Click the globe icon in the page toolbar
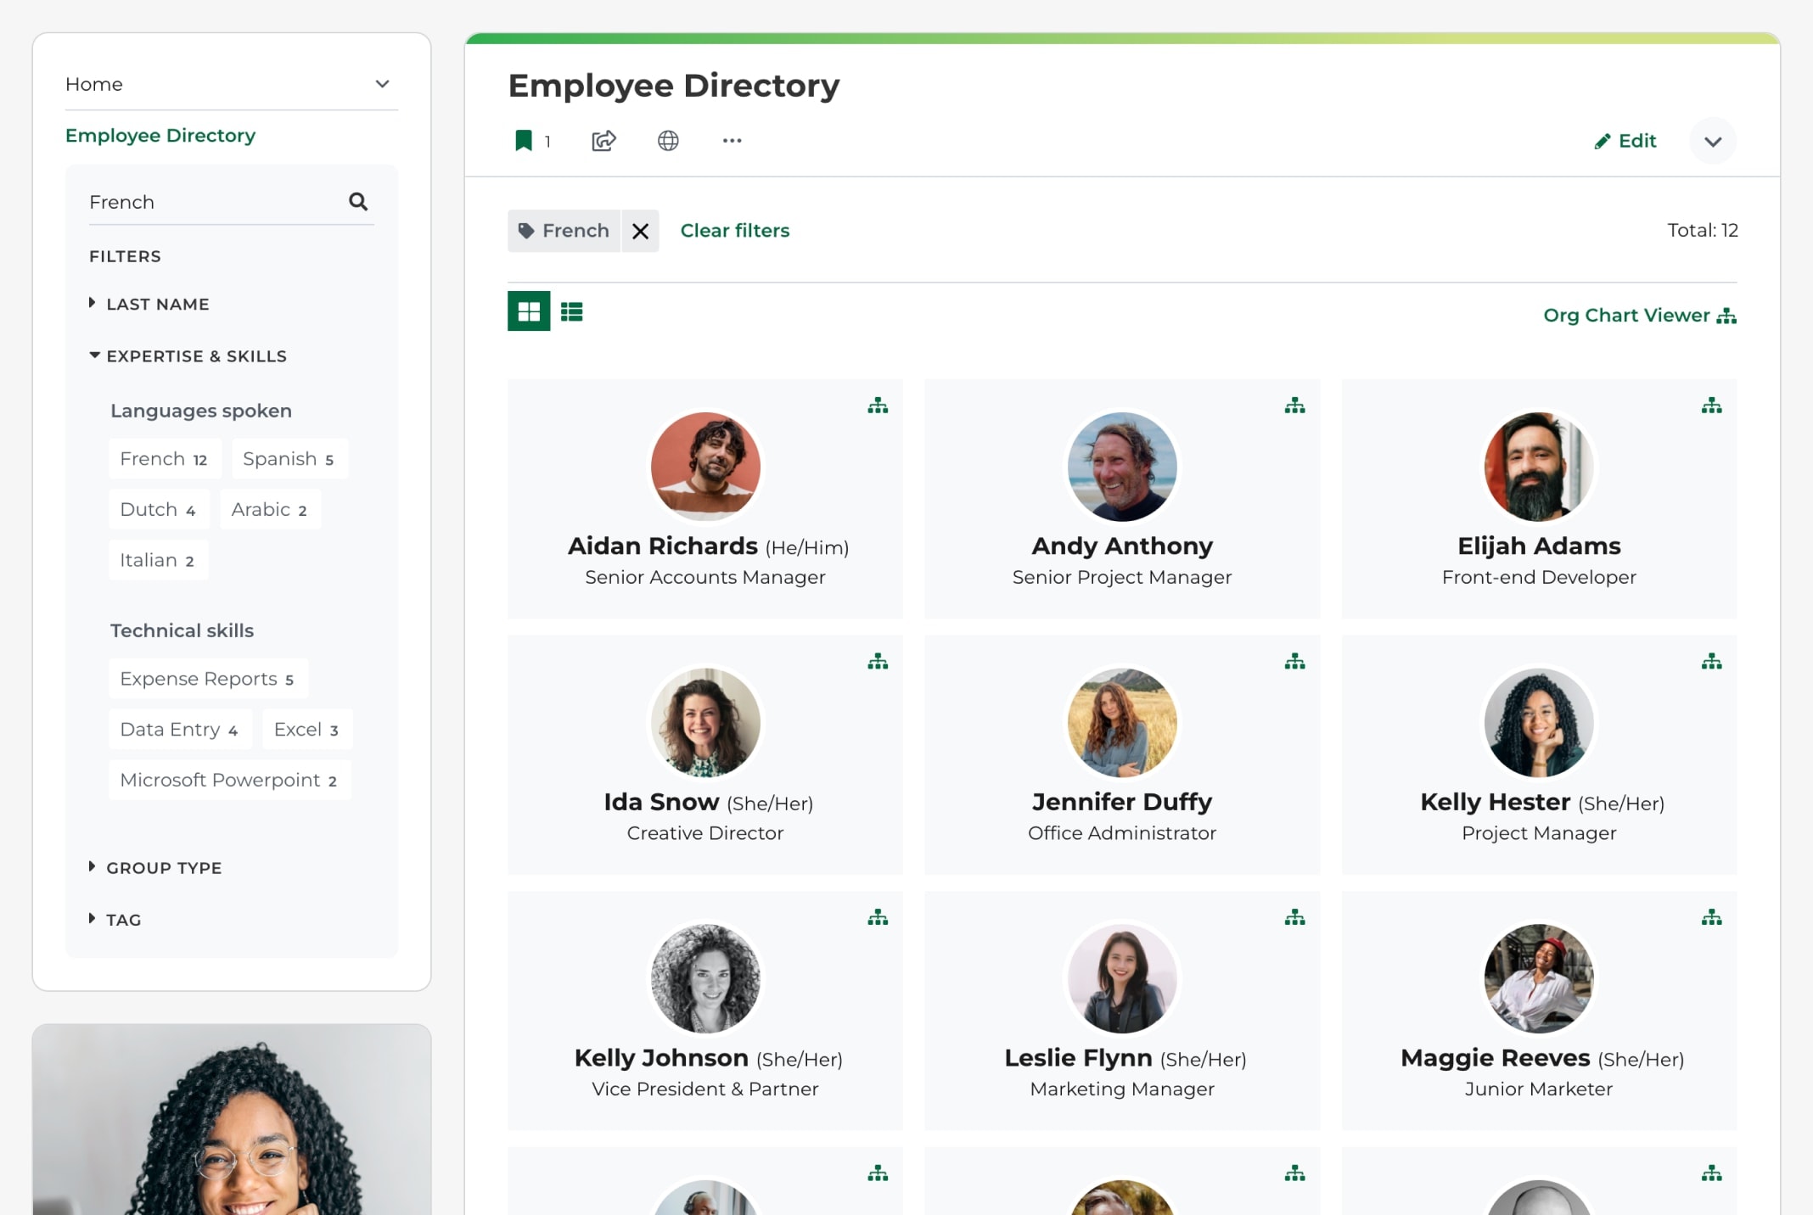The height and width of the screenshot is (1215, 1813). pos(668,141)
